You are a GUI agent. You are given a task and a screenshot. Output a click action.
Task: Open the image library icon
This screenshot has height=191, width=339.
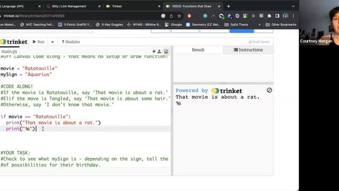pos(166,51)
